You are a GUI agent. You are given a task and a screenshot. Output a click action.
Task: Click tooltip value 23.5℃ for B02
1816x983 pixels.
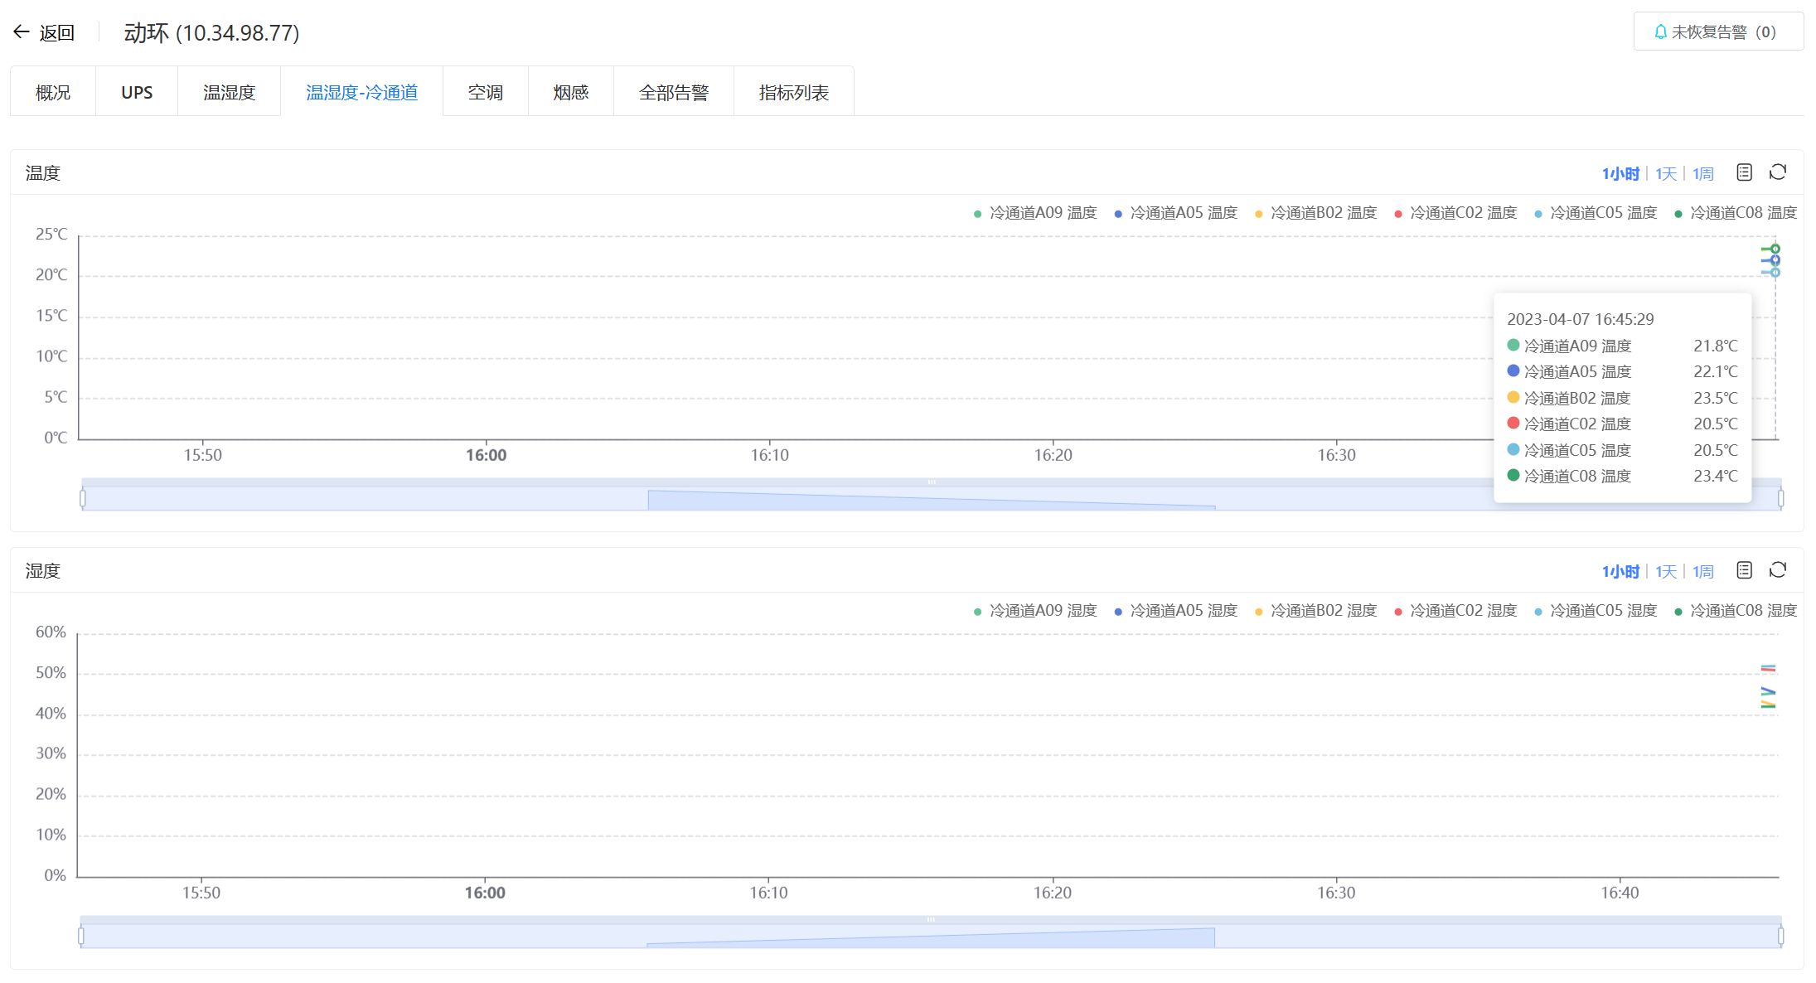pos(1716,398)
